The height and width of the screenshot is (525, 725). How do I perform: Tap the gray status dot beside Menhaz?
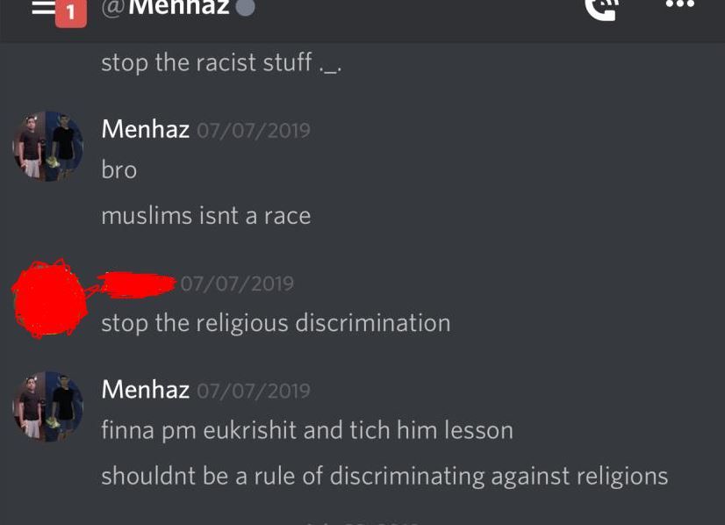point(245,6)
